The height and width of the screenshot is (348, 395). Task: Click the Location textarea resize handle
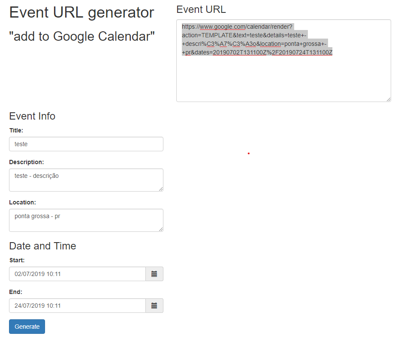point(161,229)
